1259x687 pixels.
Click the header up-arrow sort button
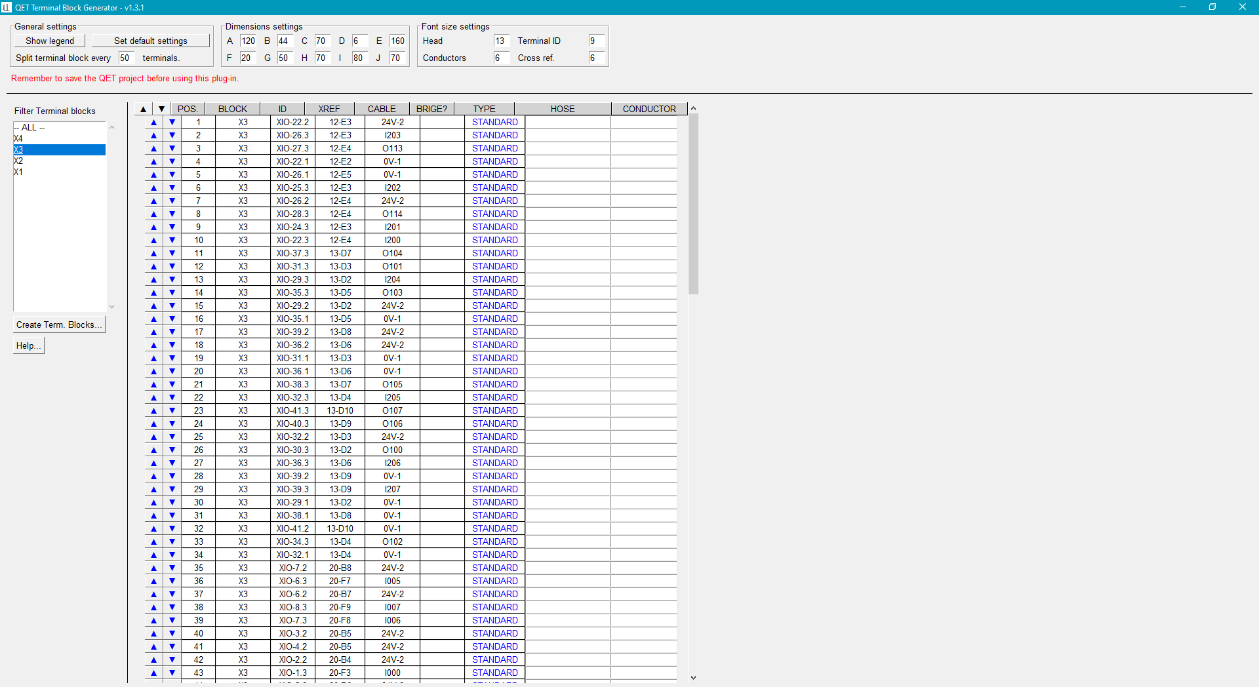pyautogui.click(x=144, y=109)
